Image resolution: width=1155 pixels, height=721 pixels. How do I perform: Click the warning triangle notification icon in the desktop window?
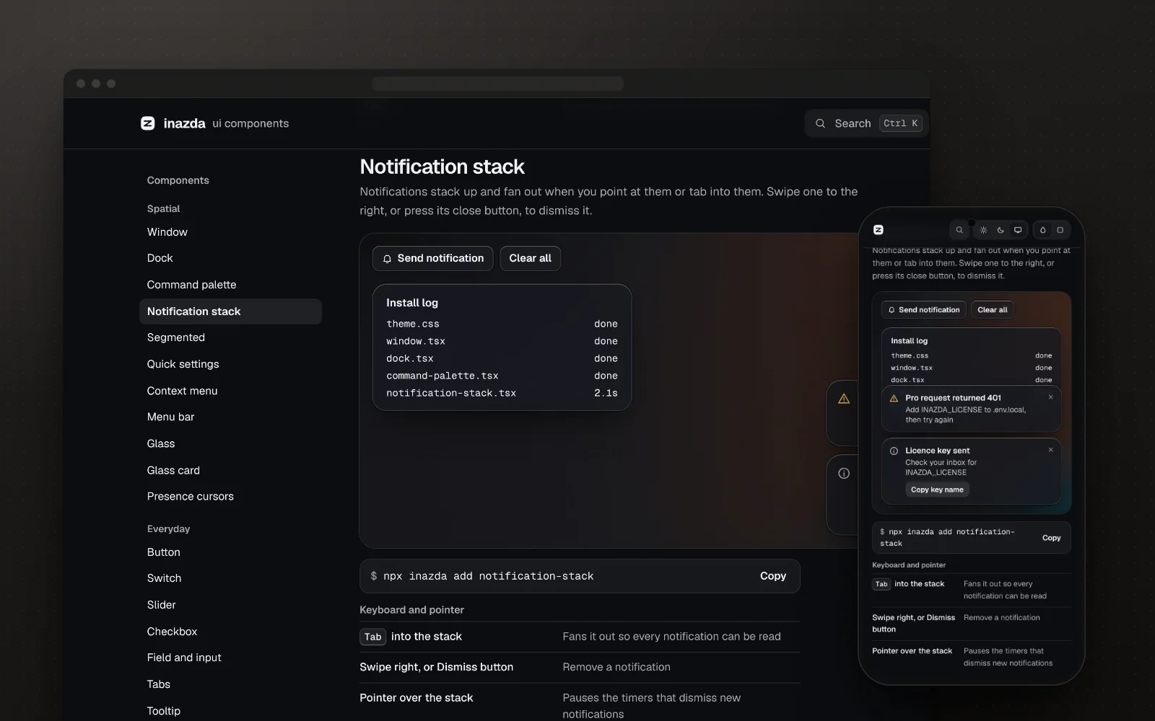pyautogui.click(x=844, y=399)
